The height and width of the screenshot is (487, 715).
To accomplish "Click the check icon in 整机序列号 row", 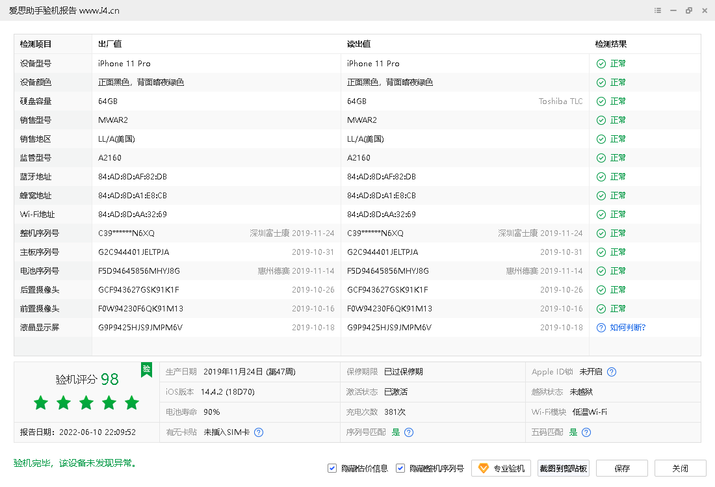I will (601, 233).
